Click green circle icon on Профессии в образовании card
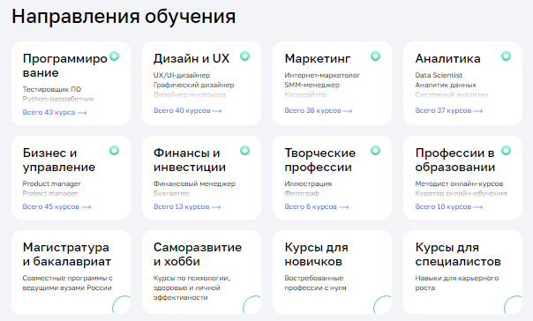Viewport: 533px width, 321px height. pyautogui.click(x=506, y=151)
